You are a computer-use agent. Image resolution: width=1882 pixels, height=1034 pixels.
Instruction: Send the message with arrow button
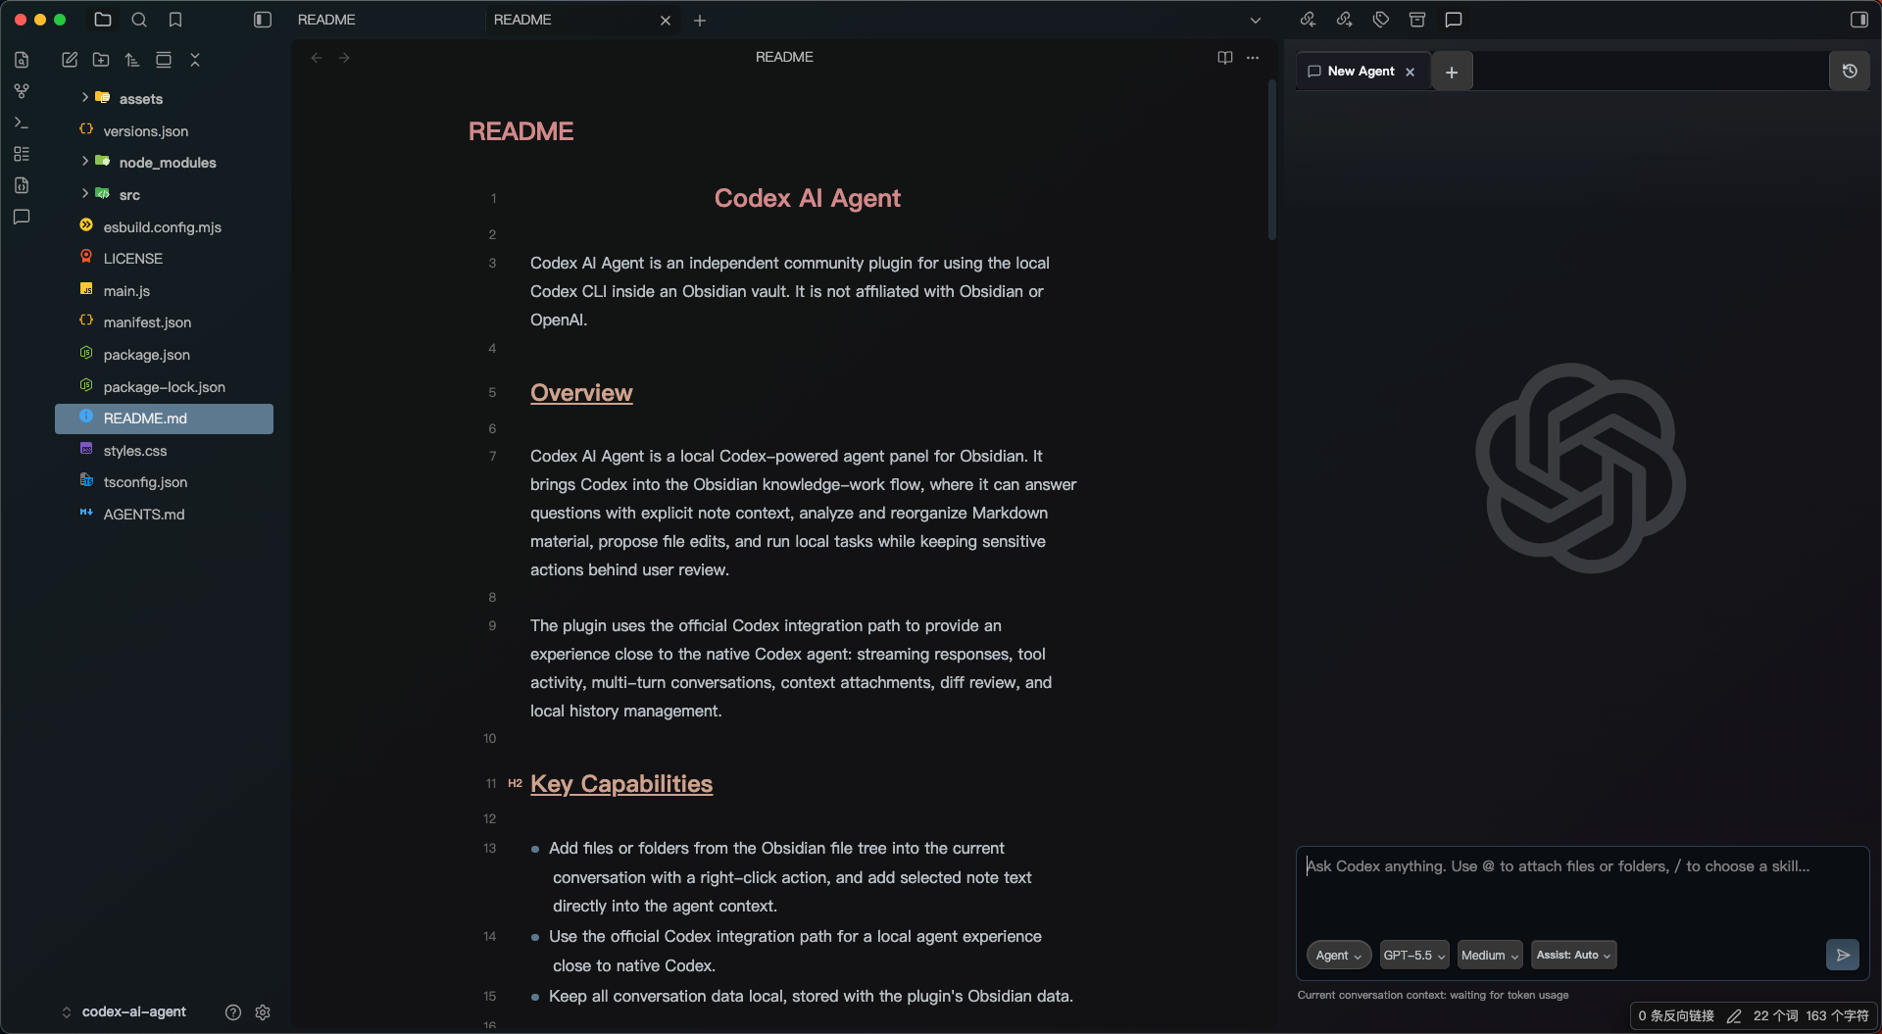[x=1843, y=956]
